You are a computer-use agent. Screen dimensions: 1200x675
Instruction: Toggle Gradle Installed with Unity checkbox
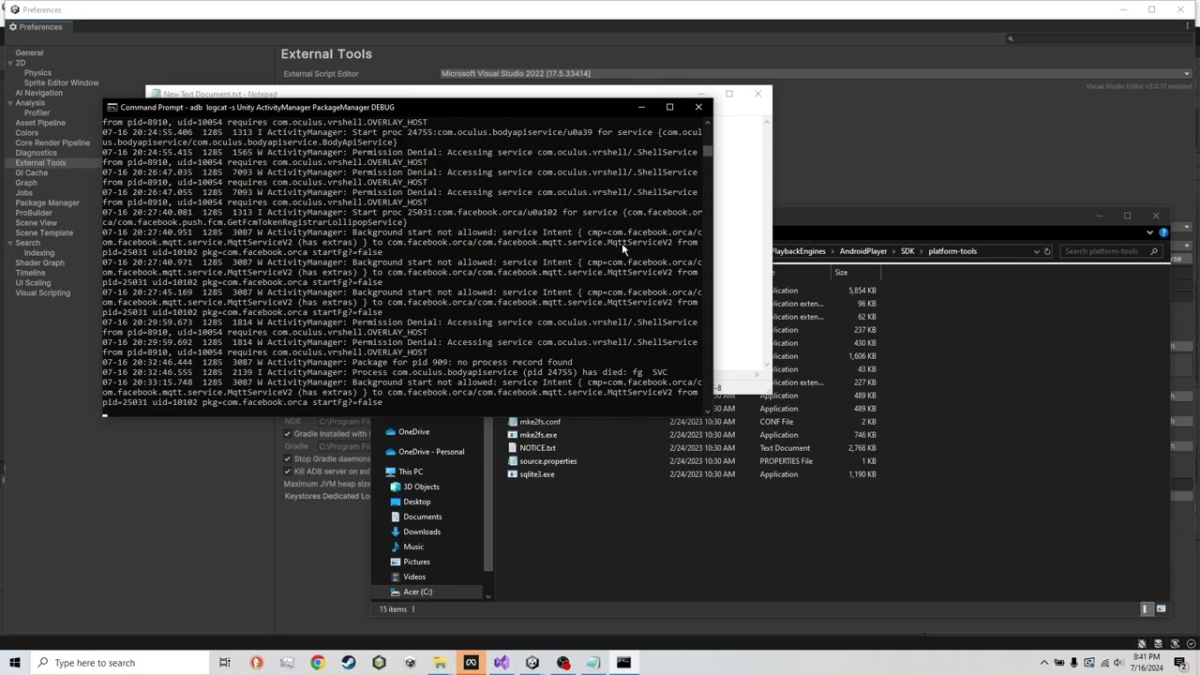(288, 434)
